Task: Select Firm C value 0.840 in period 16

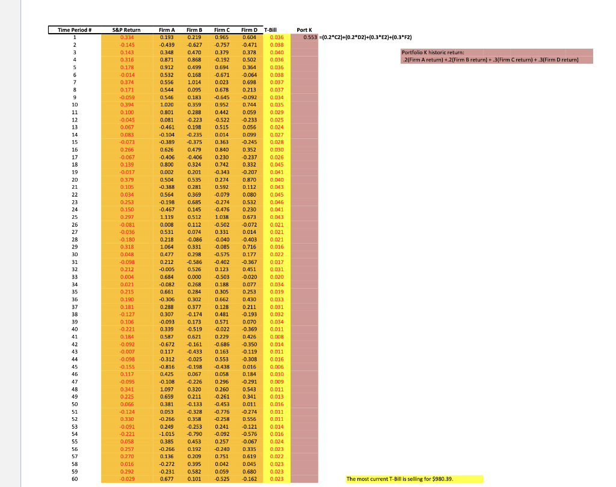Action: [221, 150]
